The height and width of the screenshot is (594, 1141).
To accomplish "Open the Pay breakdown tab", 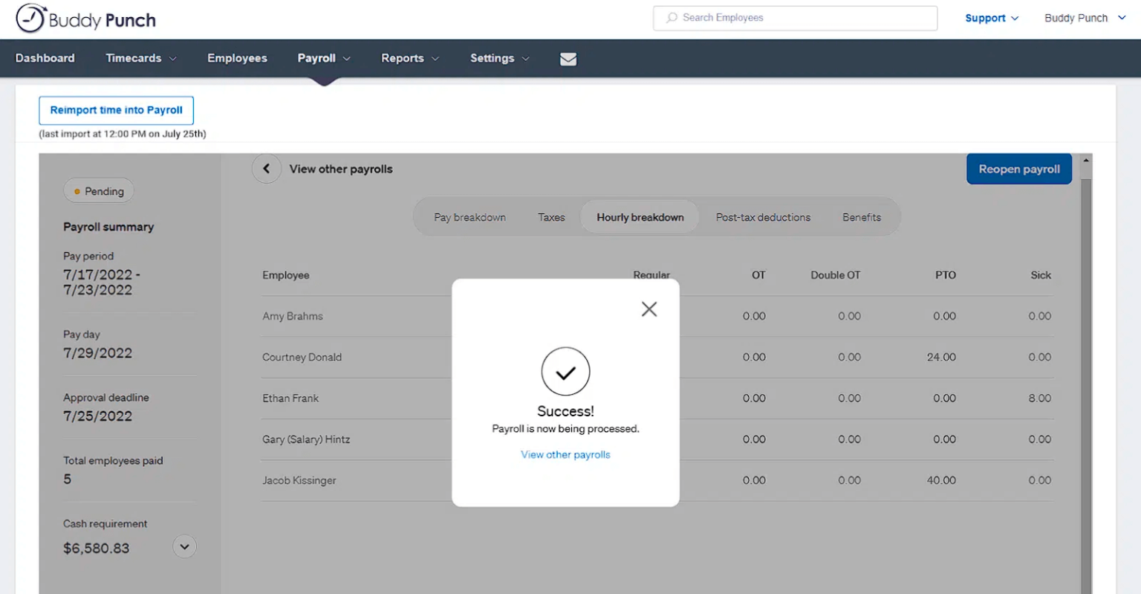I will [x=470, y=217].
